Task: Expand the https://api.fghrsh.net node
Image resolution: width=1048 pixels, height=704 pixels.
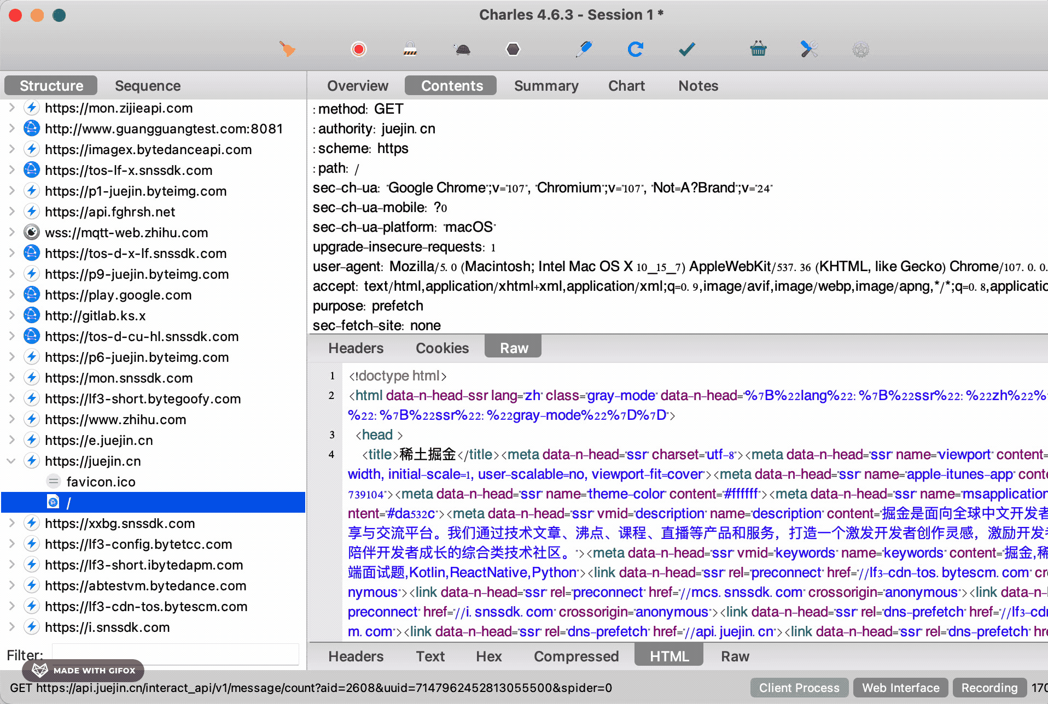Action: point(11,212)
